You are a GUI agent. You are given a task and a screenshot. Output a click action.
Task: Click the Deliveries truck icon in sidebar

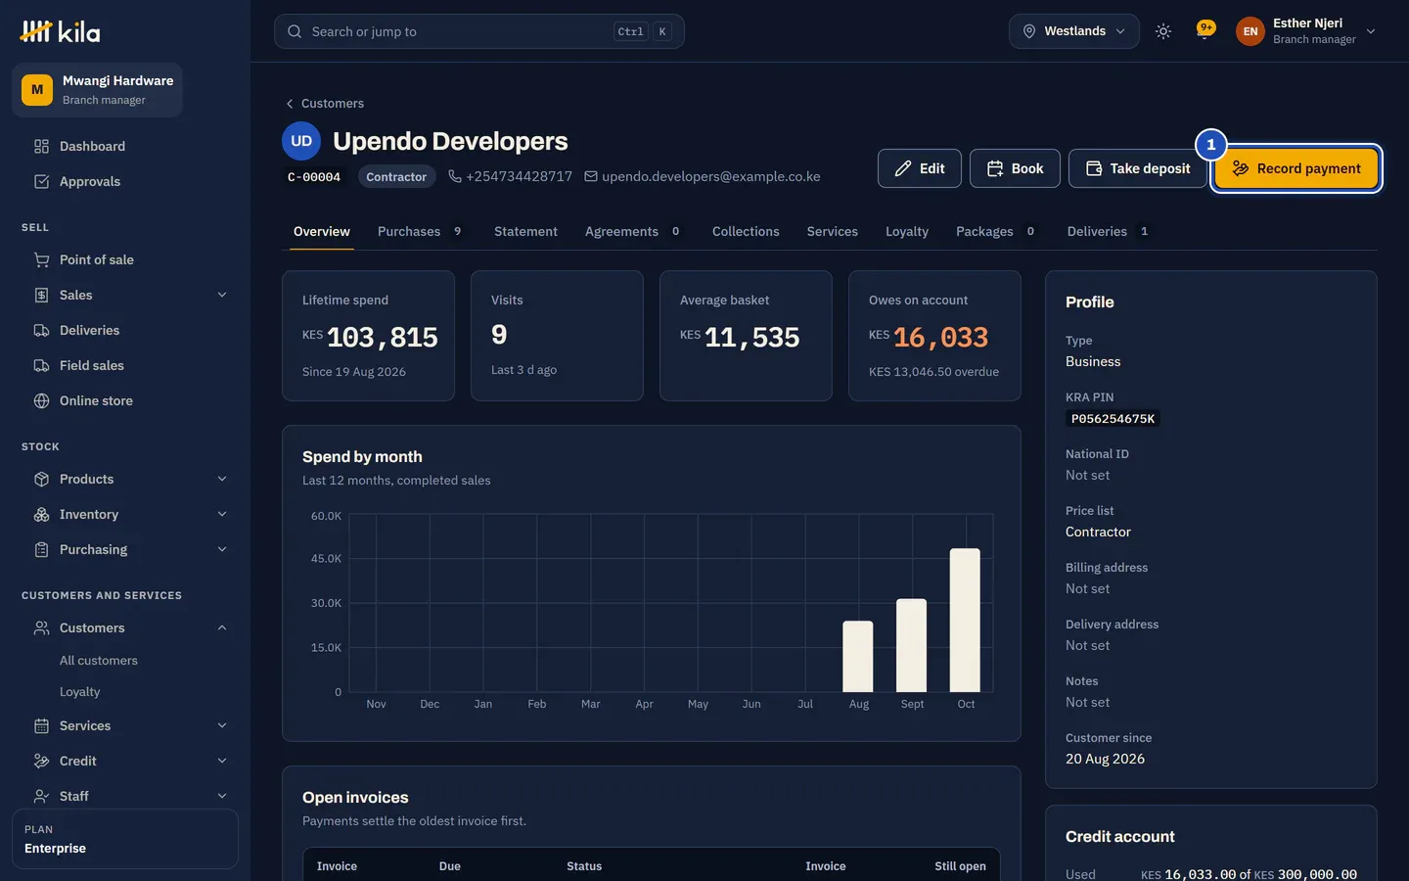(41, 330)
